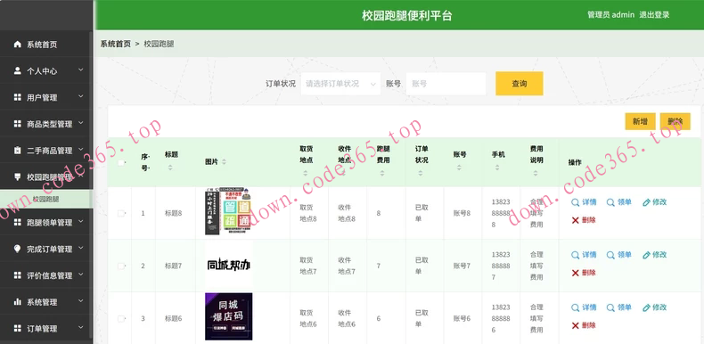
Task: Expand the 订单管理 menu chevron
Action: point(81,327)
